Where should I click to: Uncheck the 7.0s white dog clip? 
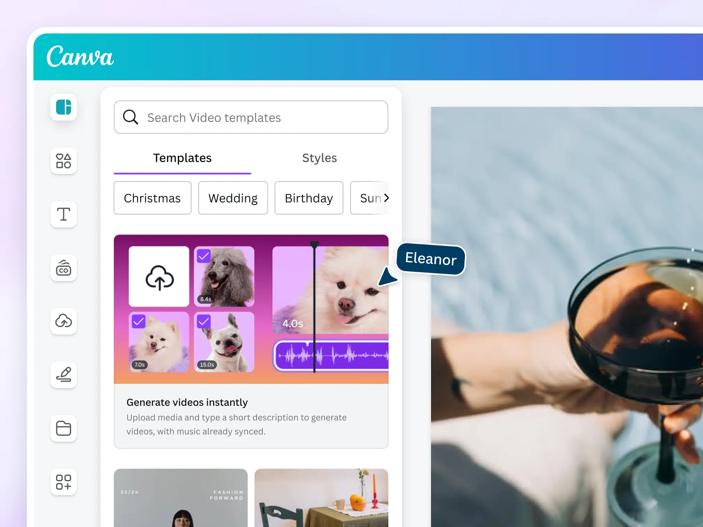tap(138, 321)
